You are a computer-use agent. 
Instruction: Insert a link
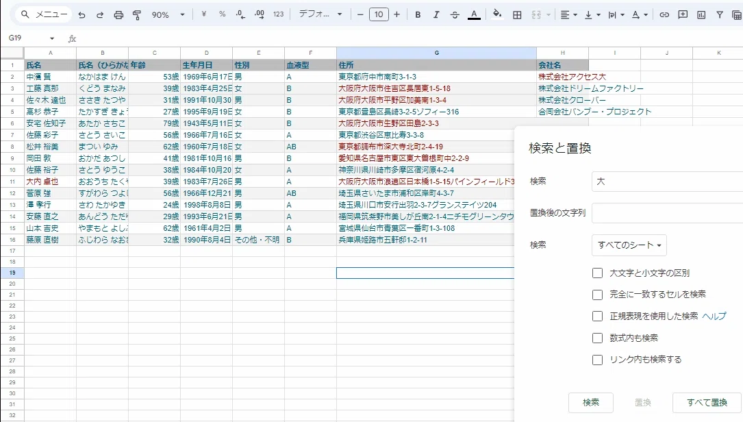coord(664,14)
